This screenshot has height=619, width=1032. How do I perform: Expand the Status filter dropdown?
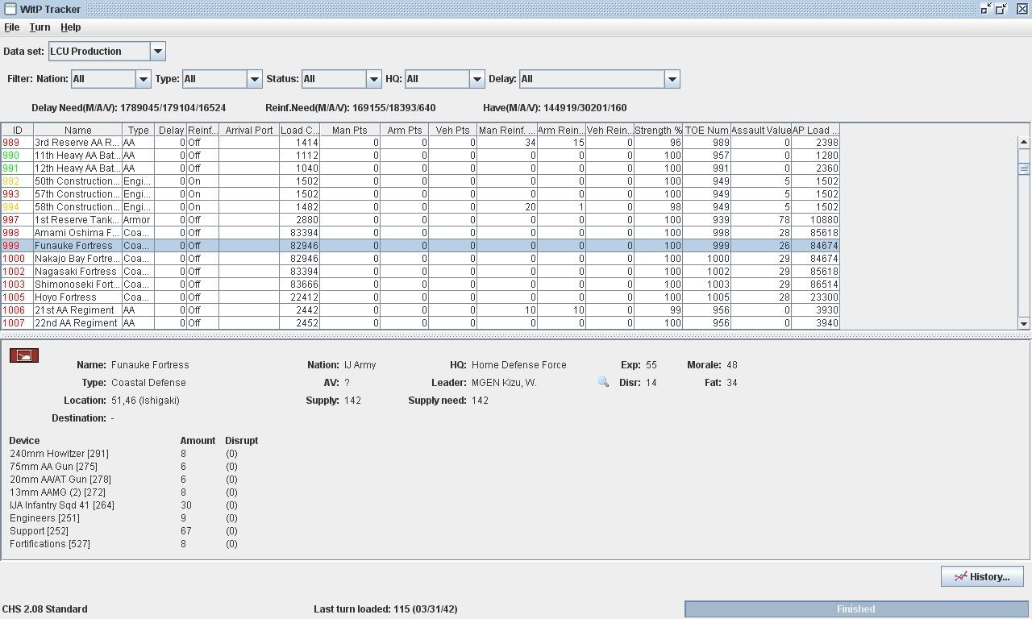[374, 79]
